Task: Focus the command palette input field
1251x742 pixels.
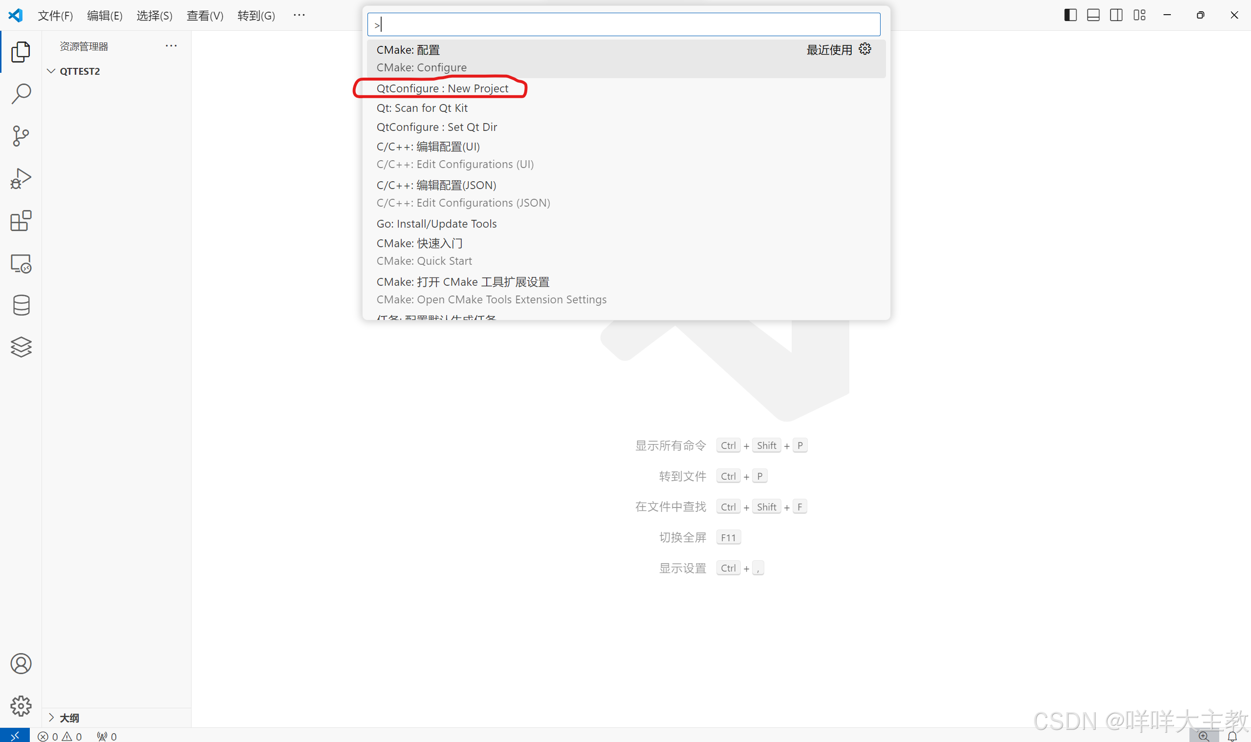Action: pos(624,24)
